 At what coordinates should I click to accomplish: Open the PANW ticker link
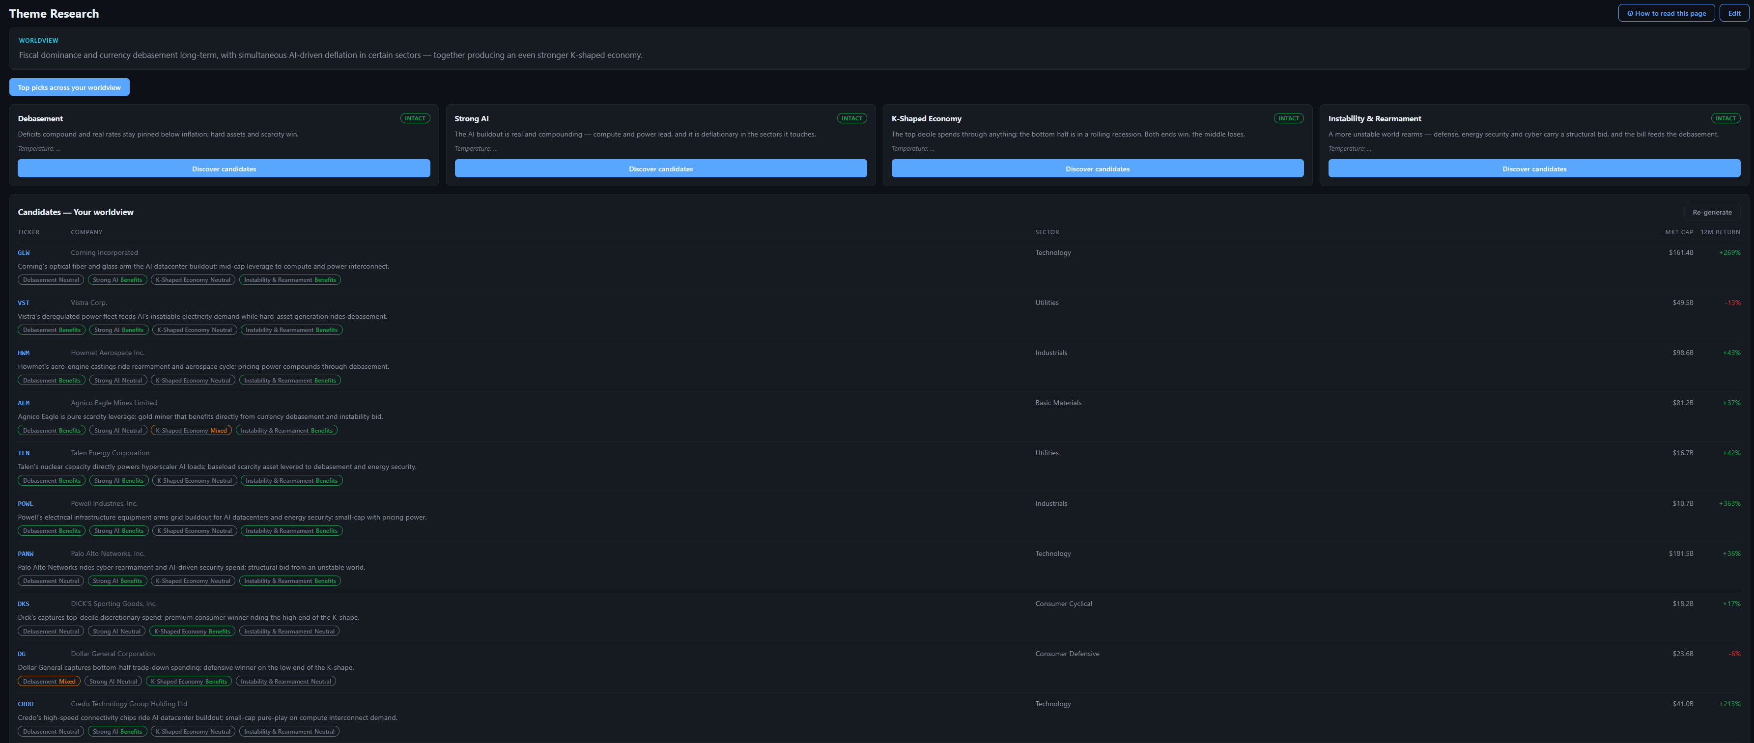[25, 554]
